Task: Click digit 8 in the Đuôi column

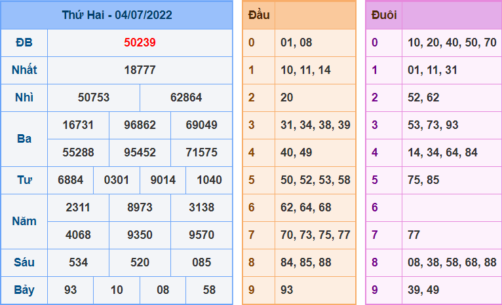Action: tap(375, 262)
